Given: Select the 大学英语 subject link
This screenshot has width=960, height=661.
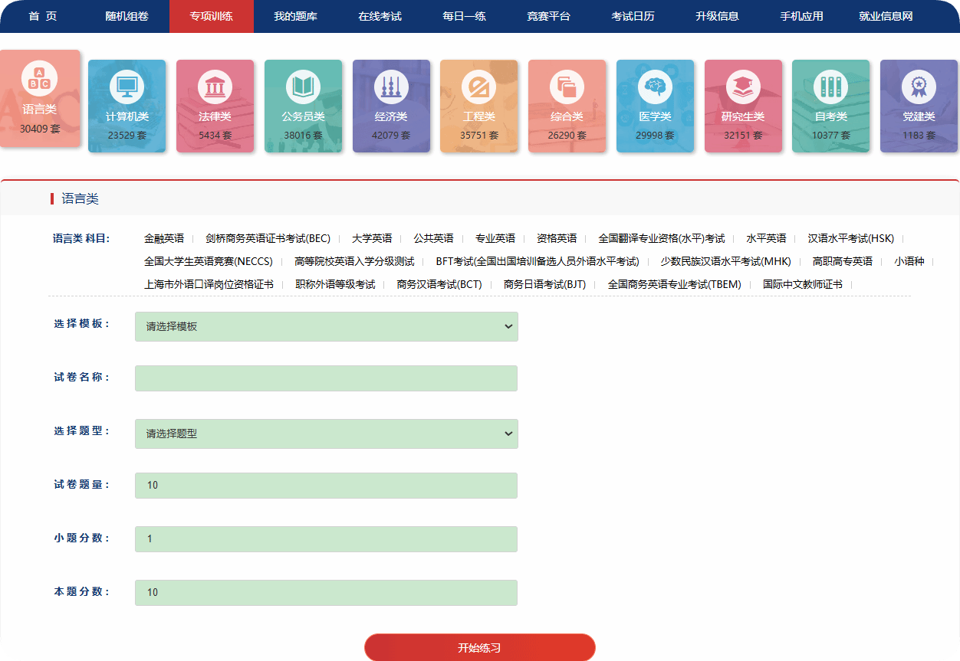Looking at the screenshot, I should point(372,238).
